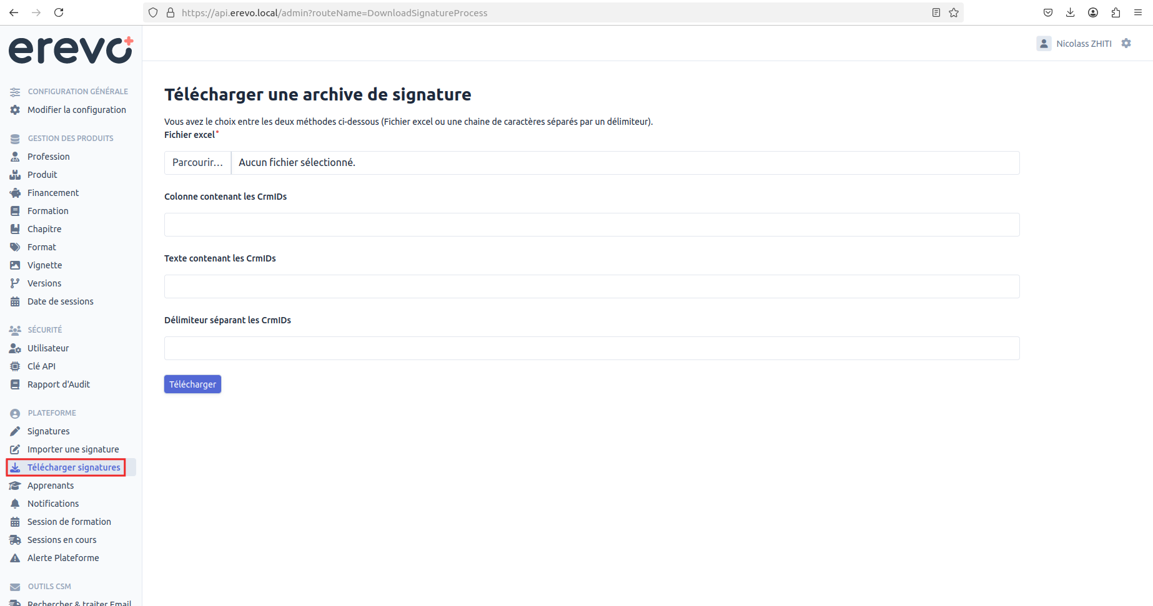Open Modifier la configuration page
This screenshot has height=606, width=1153.
77,110
